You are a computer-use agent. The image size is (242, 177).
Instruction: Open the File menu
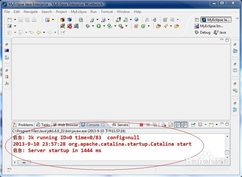point(7,12)
